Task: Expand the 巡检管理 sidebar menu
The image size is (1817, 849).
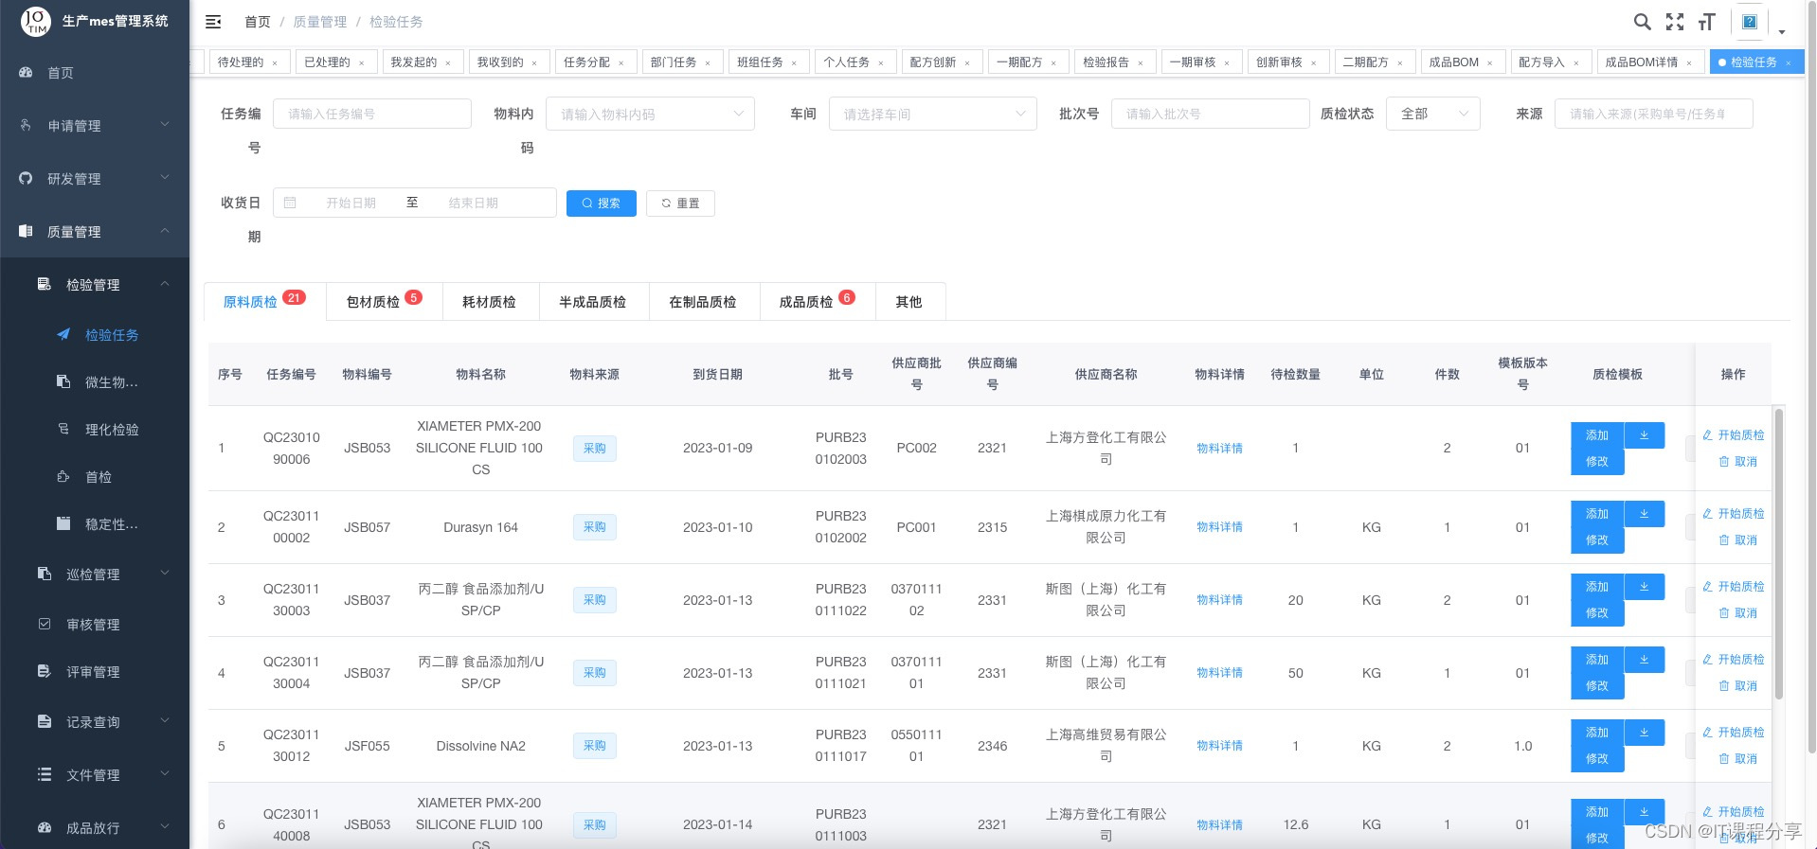Action: (95, 575)
